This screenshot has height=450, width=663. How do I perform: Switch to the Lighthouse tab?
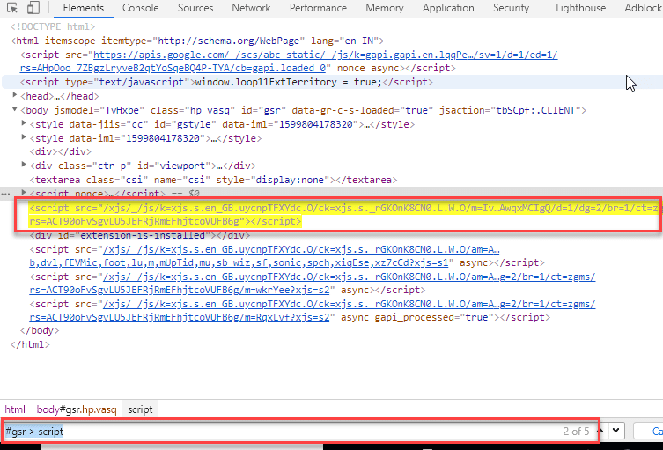tap(580, 8)
